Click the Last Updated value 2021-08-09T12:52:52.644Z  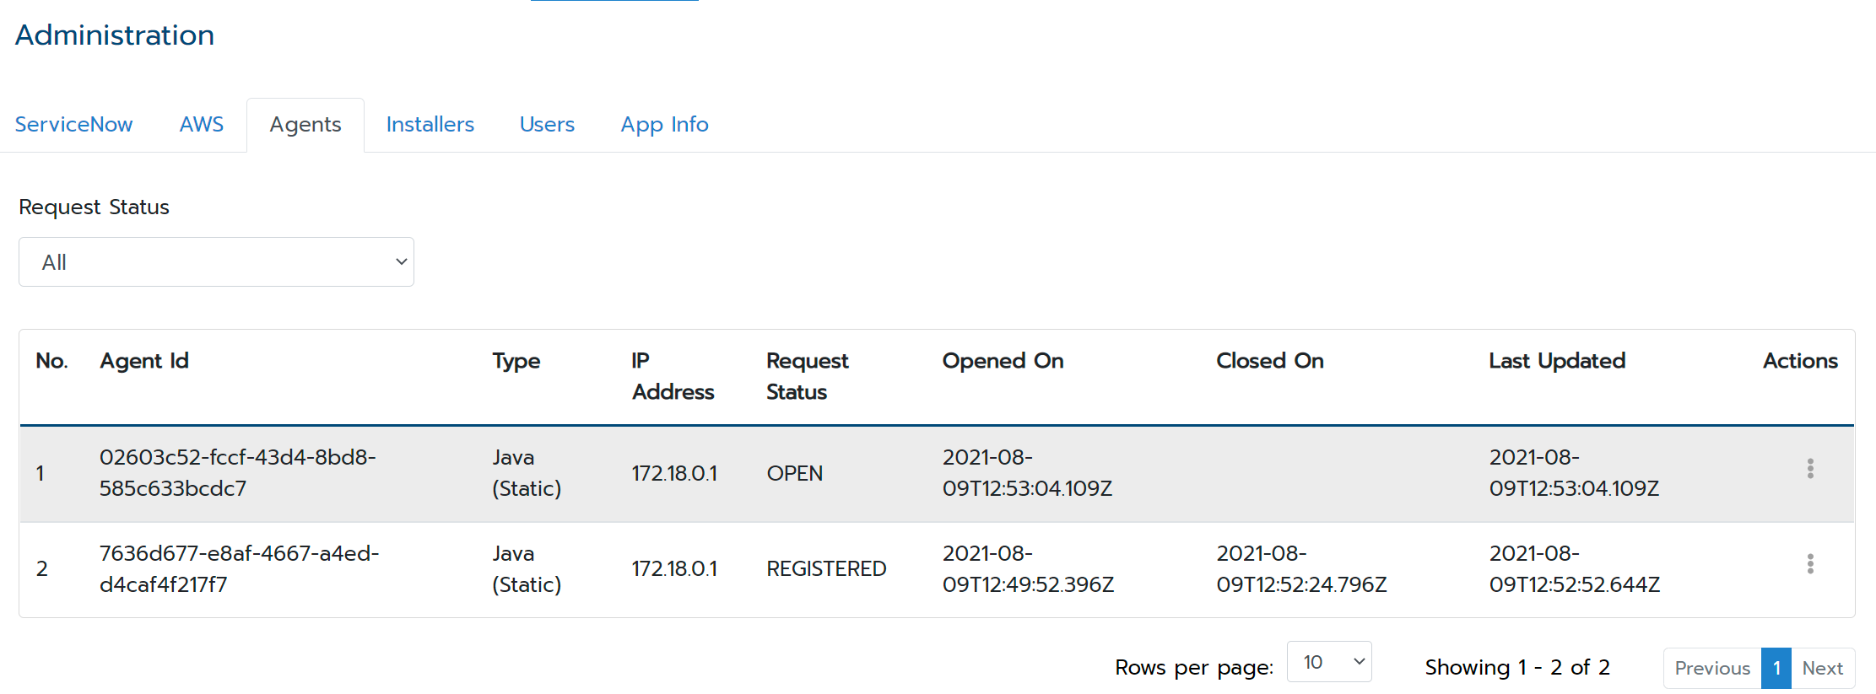point(1575,569)
